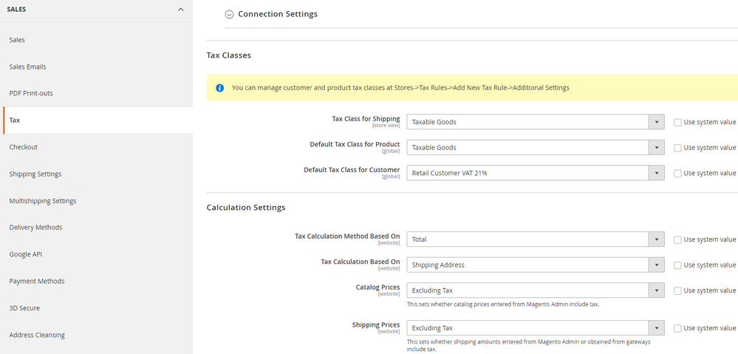Open Payment Methods configuration
The image size is (738, 354).
click(37, 281)
